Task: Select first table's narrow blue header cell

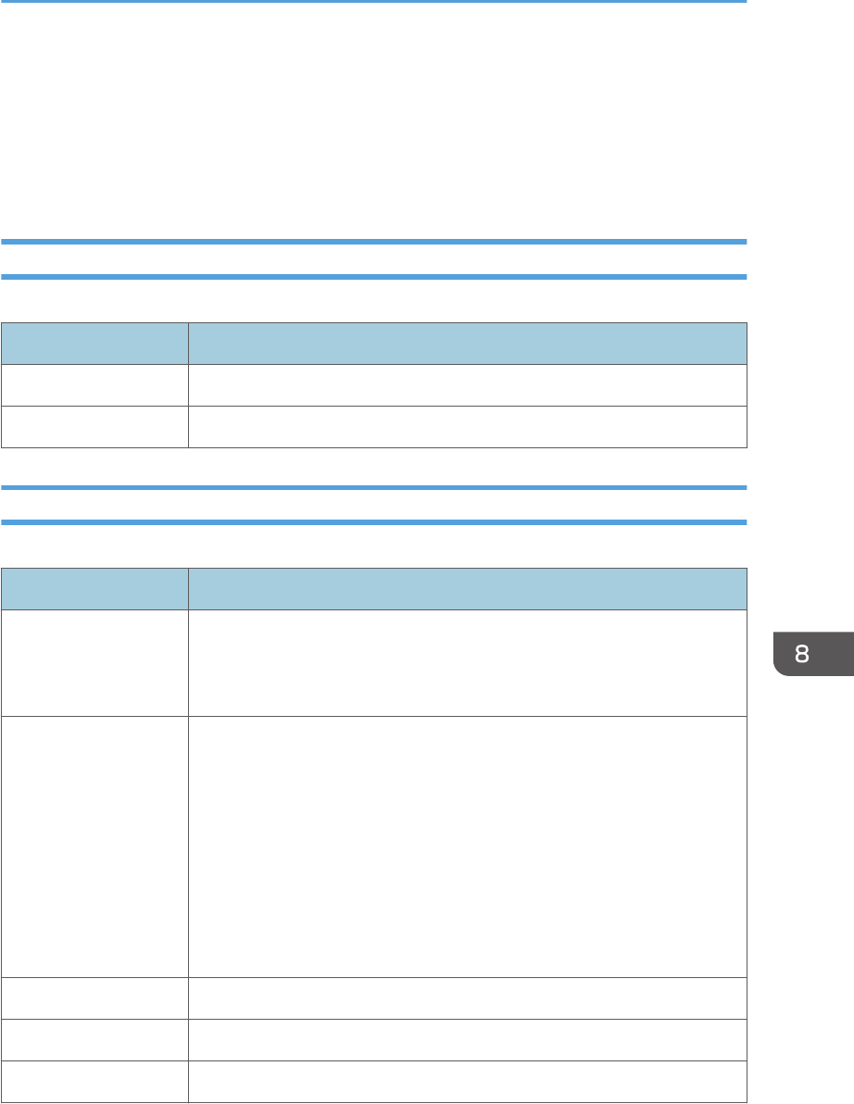Action: [x=95, y=344]
